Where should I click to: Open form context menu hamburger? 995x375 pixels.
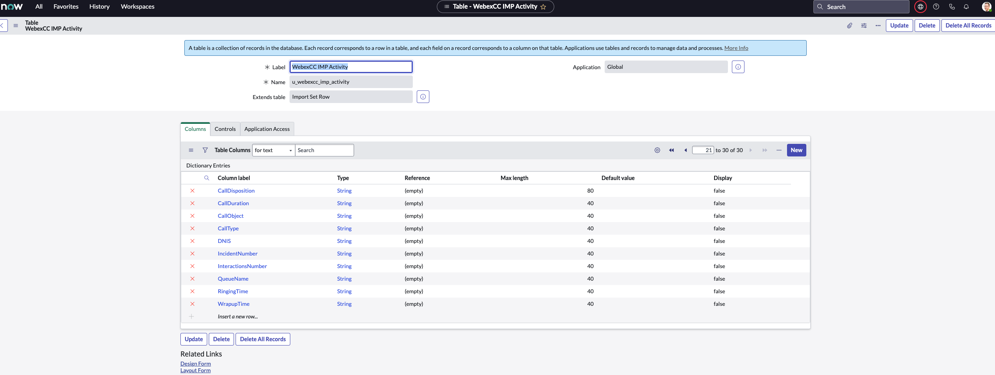[16, 26]
